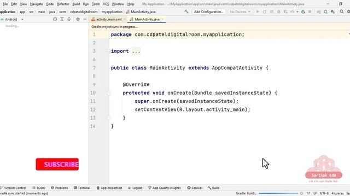
Task: Expand the profiler dropdown arrow in toolbar
Action: tap(297, 12)
